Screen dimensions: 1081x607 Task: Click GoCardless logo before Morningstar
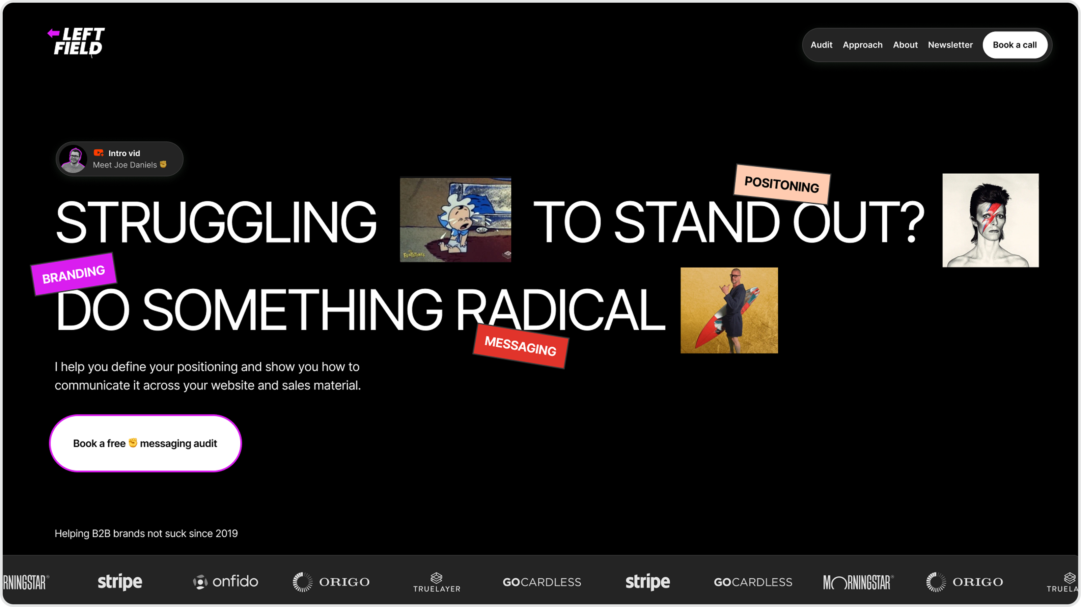pyautogui.click(x=753, y=582)
